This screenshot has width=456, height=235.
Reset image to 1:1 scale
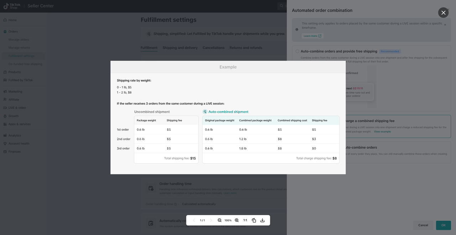click(x=245, y=220)
